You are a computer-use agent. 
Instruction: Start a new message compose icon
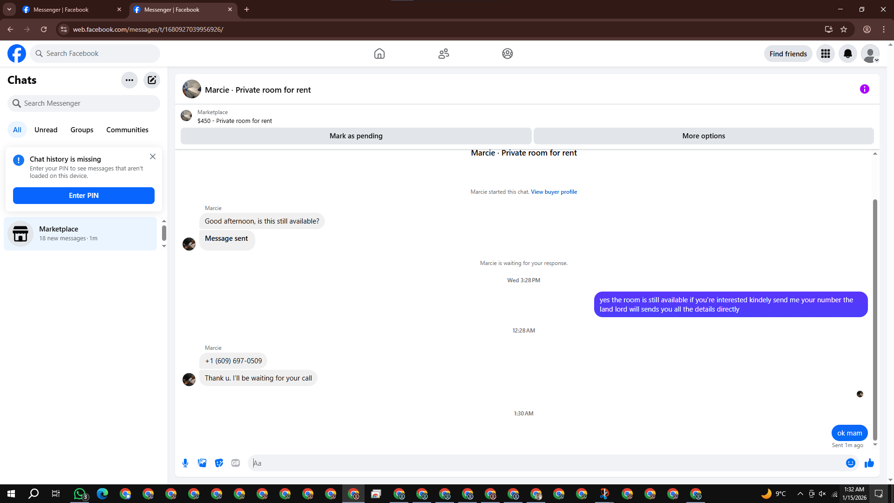tap(152, 80)
